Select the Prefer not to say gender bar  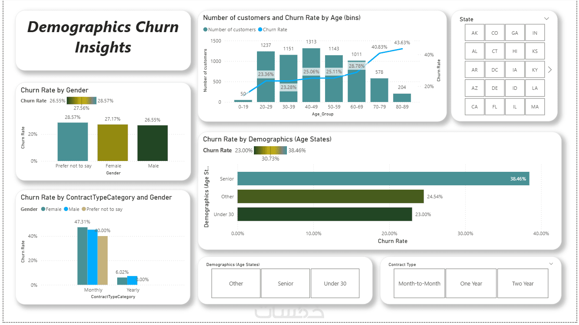pyautogui.click(x=73, y=141)
